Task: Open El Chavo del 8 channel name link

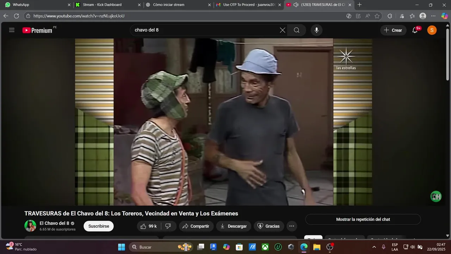Action: (x=54, y=223)
